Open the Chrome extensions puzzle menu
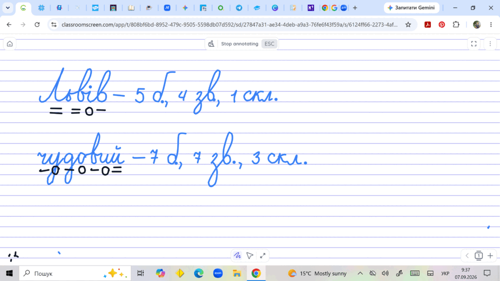The height and width of the screenshot is (281, 500). click(x=456, y=24)
